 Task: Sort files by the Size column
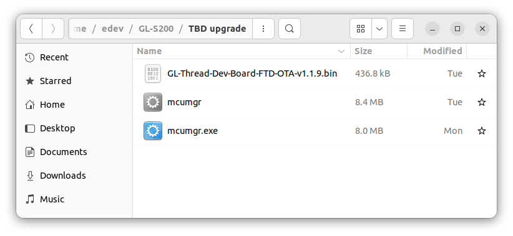click(x=379, y=51)
